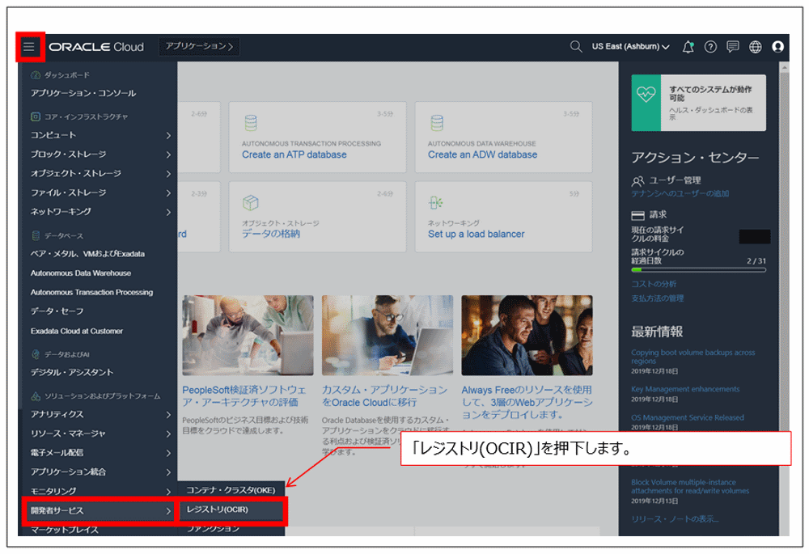Open the feedback chat icon

click(731, 46)
